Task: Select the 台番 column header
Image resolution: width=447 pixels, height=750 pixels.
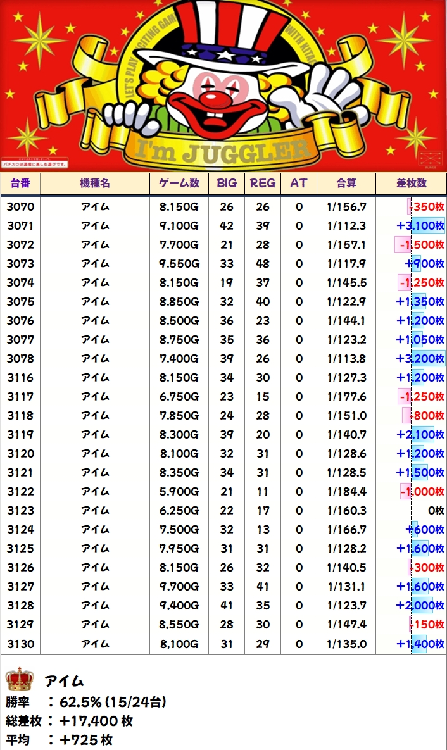Action: click(x=20, y=183)
